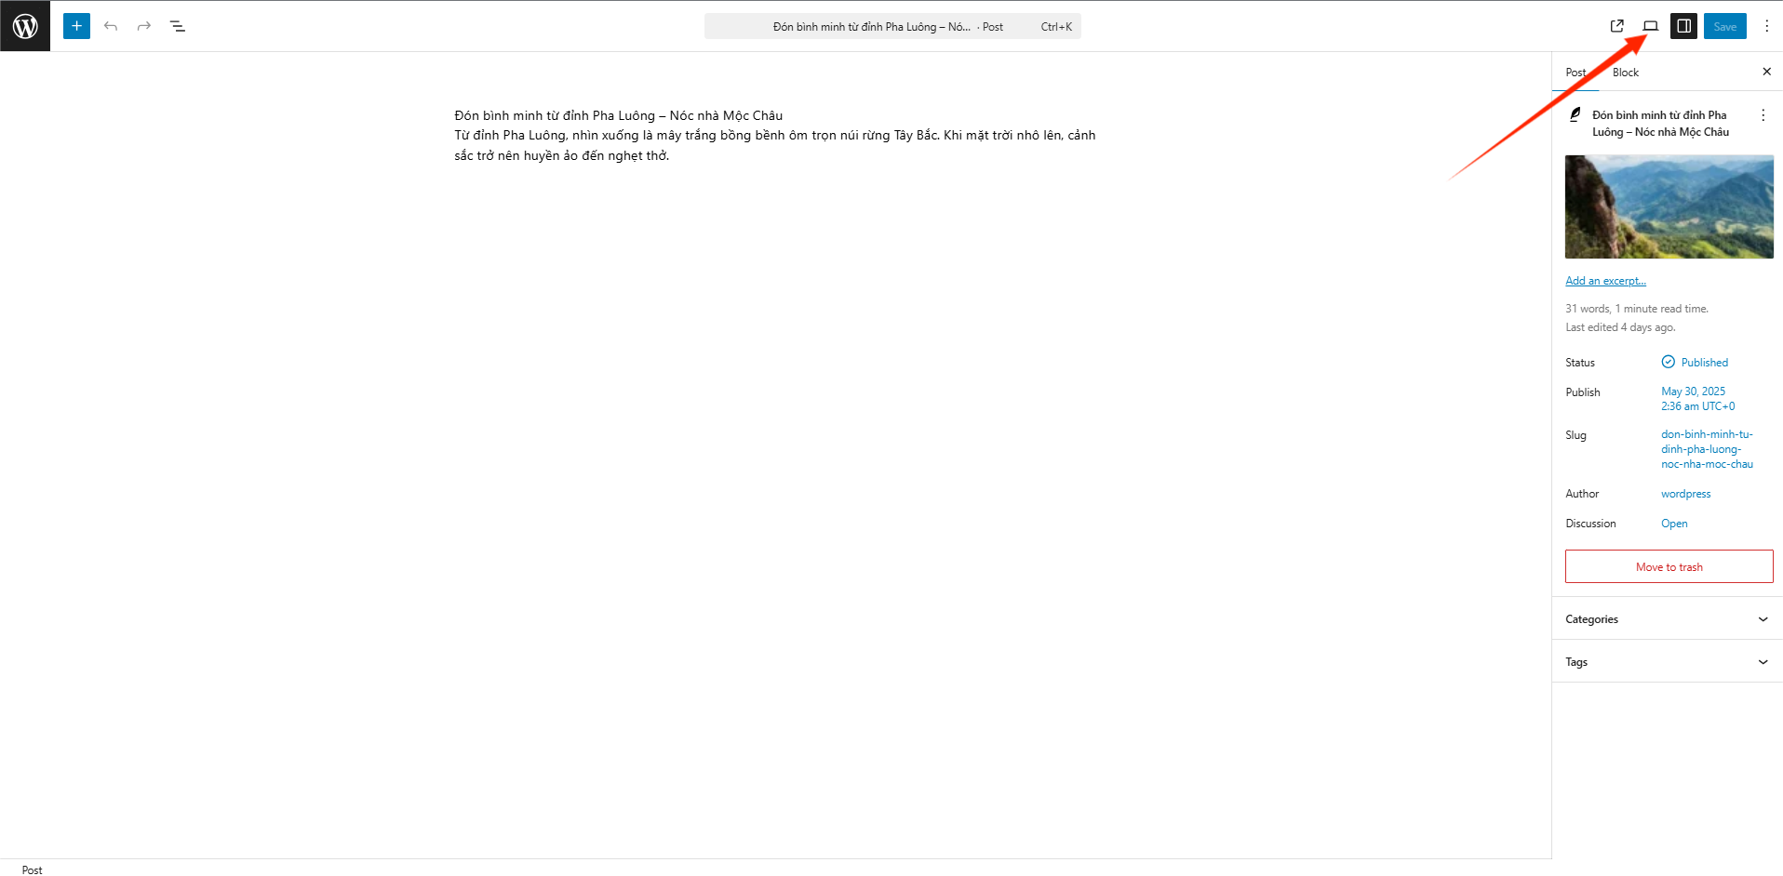Close the settings sidebar with X
This screenshot has height=876, width=1783.
[x=1766, y=72]
